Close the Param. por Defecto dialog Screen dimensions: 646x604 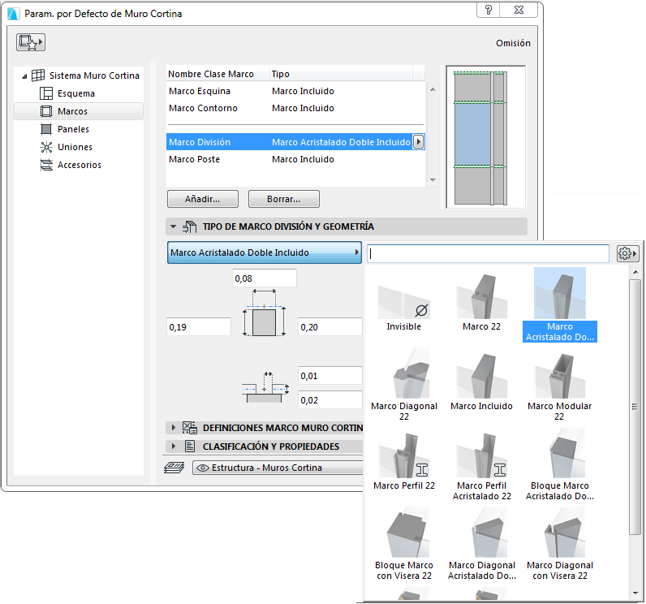519,10
